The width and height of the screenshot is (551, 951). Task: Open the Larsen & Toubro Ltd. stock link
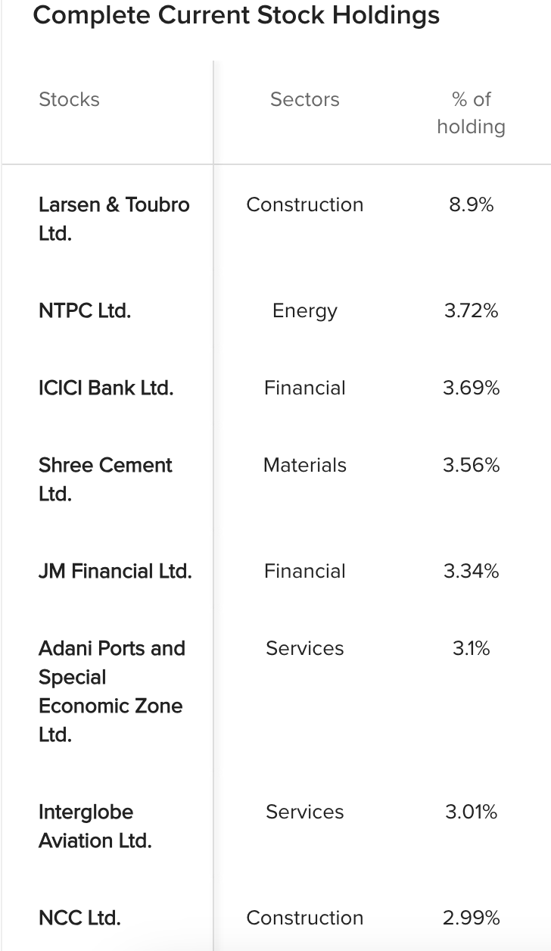[114, 219]
